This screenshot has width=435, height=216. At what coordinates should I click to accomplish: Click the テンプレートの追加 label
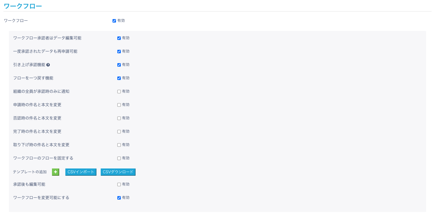tap(30, 172)
